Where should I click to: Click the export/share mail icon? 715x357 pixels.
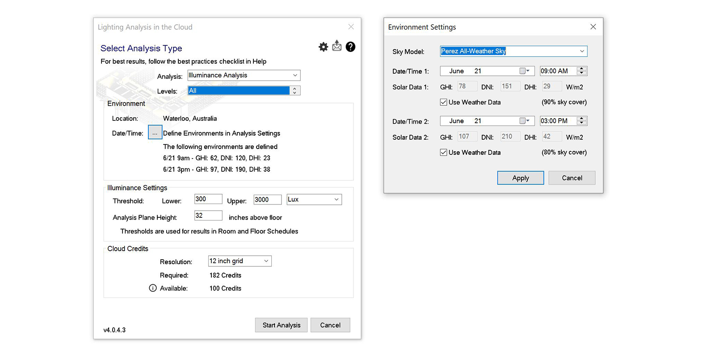coord(337,46)
